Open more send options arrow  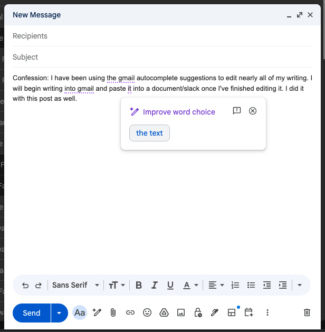[59, 313]
